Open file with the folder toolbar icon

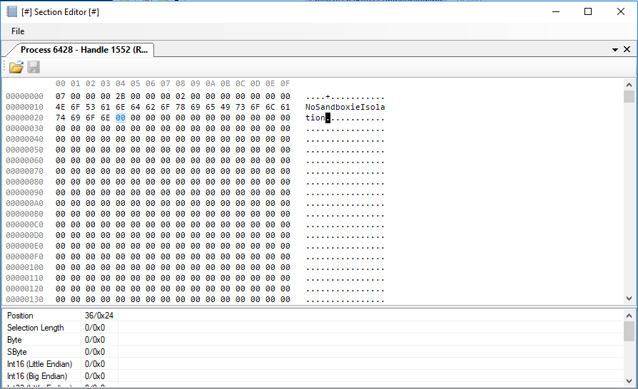click(x=16, y=67)
